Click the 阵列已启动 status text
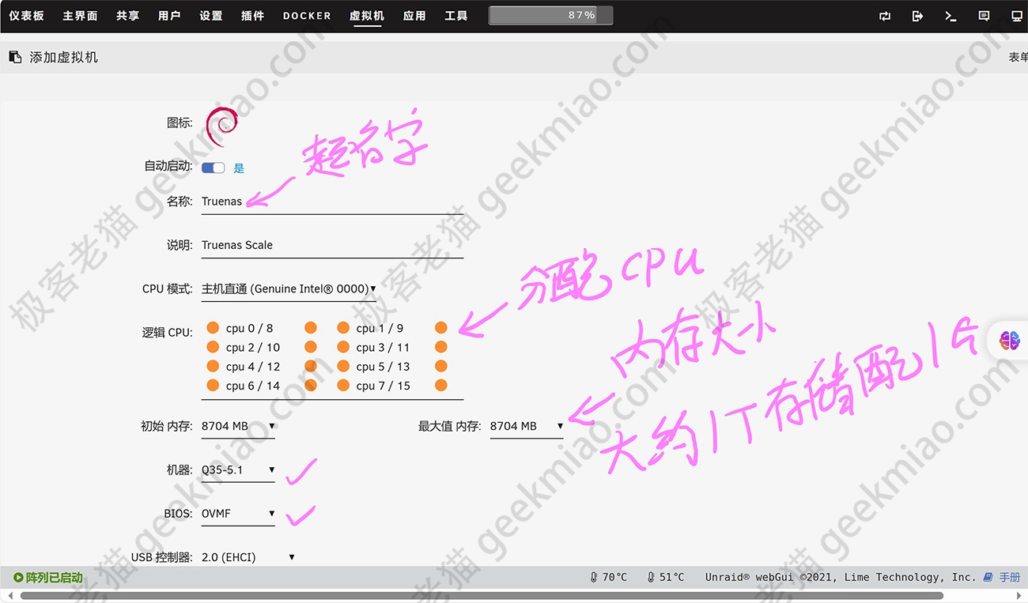 coord(55,578)
